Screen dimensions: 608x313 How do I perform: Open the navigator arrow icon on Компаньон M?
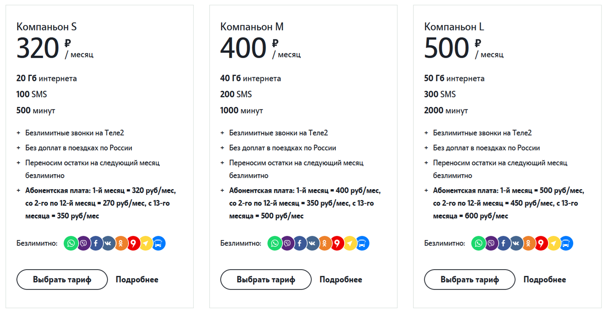(350, 243)
